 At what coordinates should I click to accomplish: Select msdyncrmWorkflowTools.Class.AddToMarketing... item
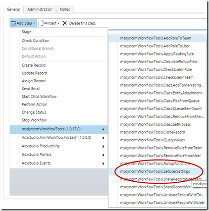point(162,85)
